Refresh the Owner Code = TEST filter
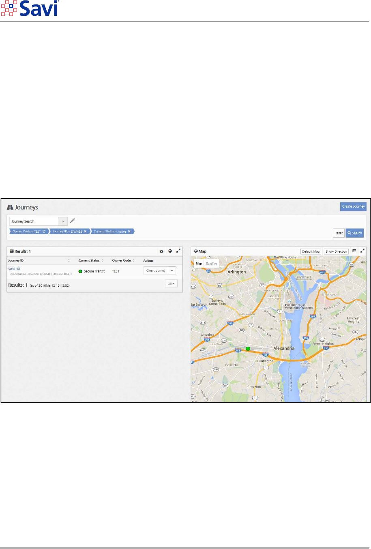 pyautogui.click(x=44, y=232)
